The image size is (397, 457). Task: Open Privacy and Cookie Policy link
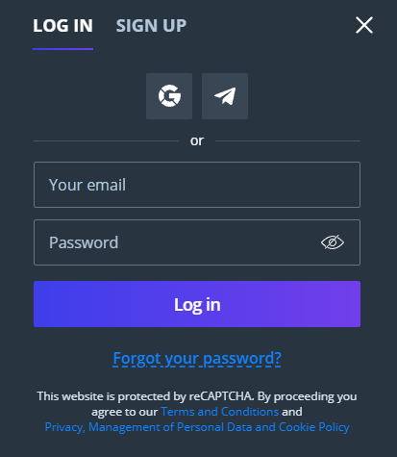(x=197, y=427)
